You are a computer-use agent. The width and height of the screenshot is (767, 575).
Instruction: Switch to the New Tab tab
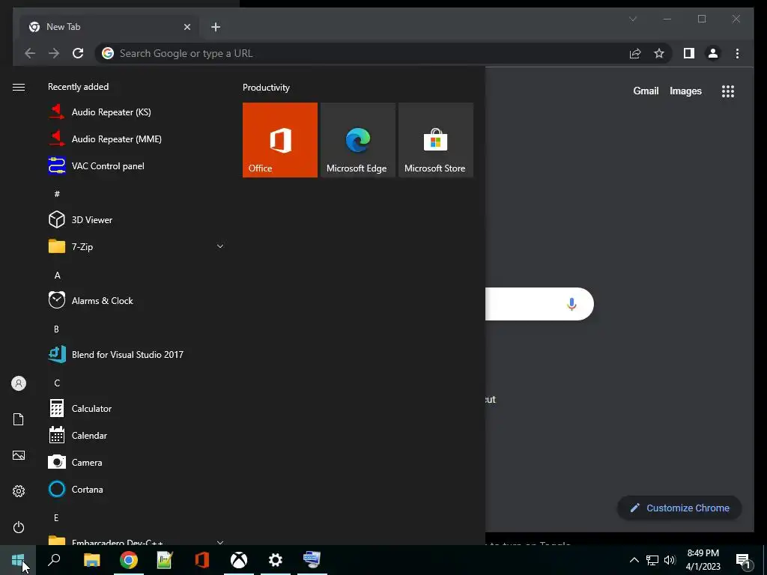[108, 27]
